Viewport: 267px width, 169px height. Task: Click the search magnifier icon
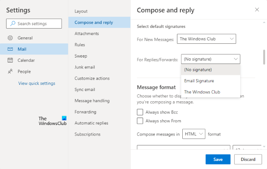[13, 24]
